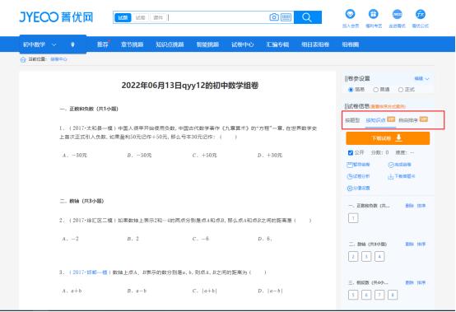Click question box 7 in sidebar
This screenshot has height=312, width=456.
pyautogui.click(x=379, y=295)
